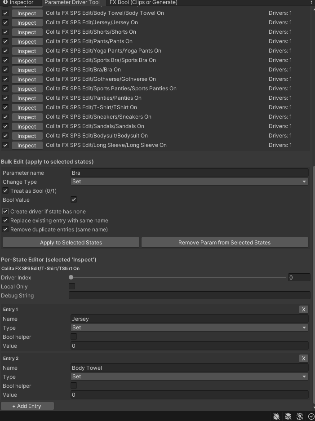Uncheck the Long Sleeve On state checkbox
This screenshot has height=421, width=315.
tap(5, 145)
